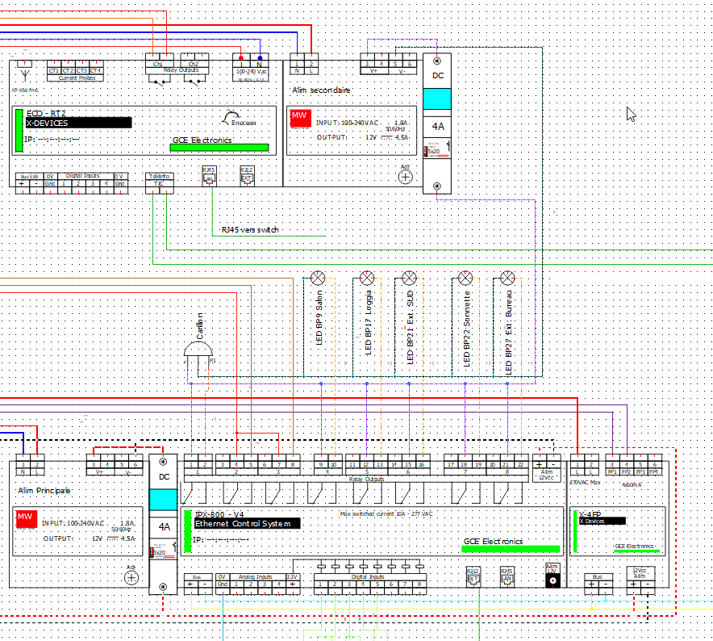
Task: Select the Téléinfo TIC terminal block
Action: (158, 179)
